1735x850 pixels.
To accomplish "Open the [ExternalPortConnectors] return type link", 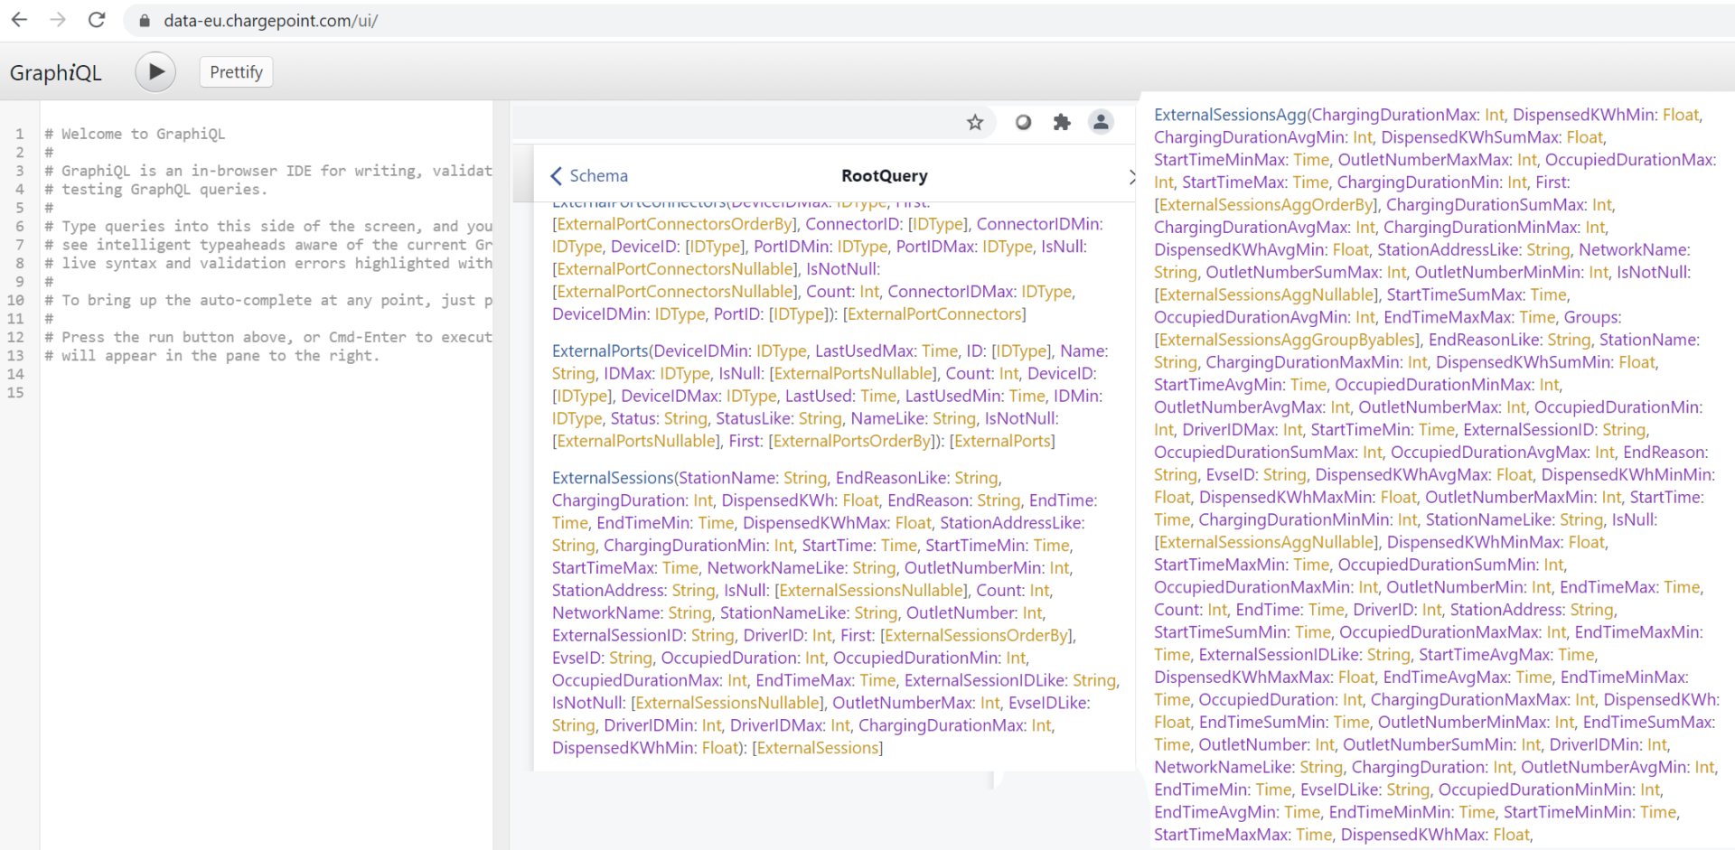I will tap(934, 314).
